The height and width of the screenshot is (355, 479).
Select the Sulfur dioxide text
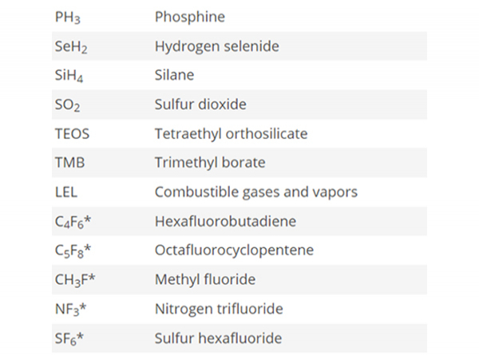pyautogui.click(x=200, y=105)
